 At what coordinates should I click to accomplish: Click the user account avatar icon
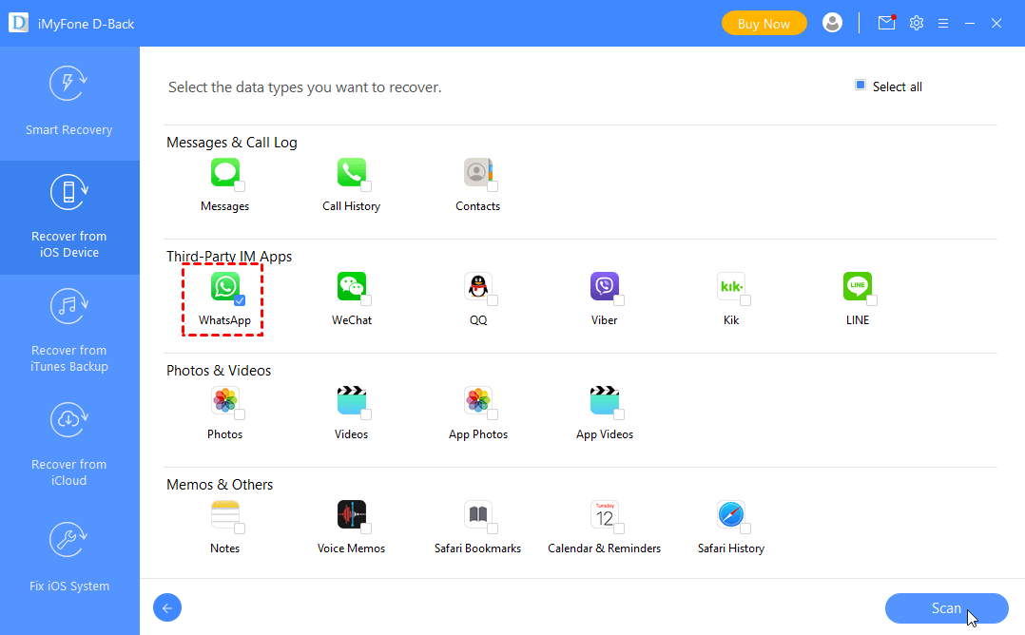(833, 23)
